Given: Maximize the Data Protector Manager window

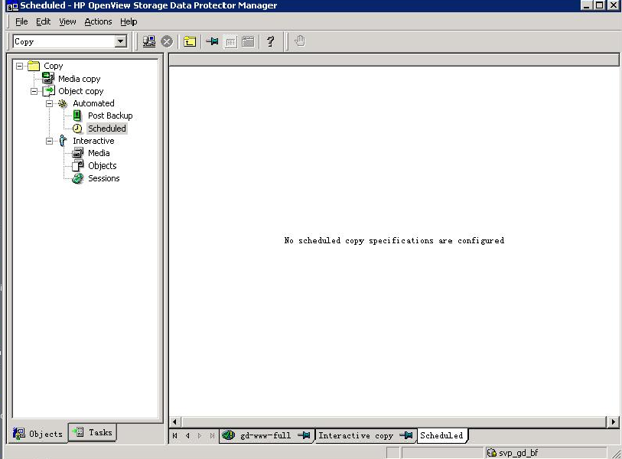Looking at the screenshot, I should (x=600, y=5).
